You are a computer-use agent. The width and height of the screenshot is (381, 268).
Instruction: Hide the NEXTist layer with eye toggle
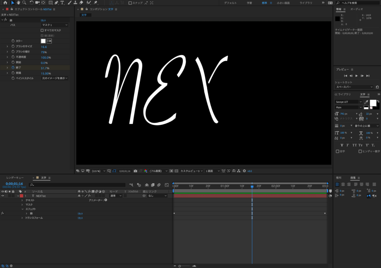(3, 196)
